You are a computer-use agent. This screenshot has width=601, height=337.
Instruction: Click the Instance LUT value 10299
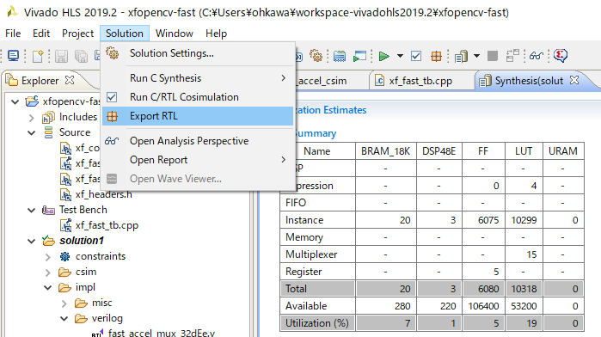(x=524, y=220)
